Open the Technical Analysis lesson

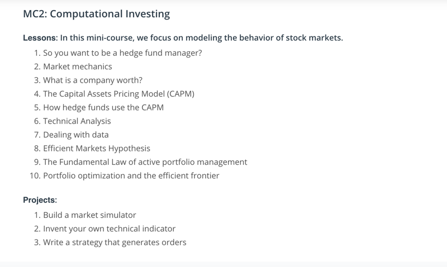pyautogui.click(x=77, y=121)
